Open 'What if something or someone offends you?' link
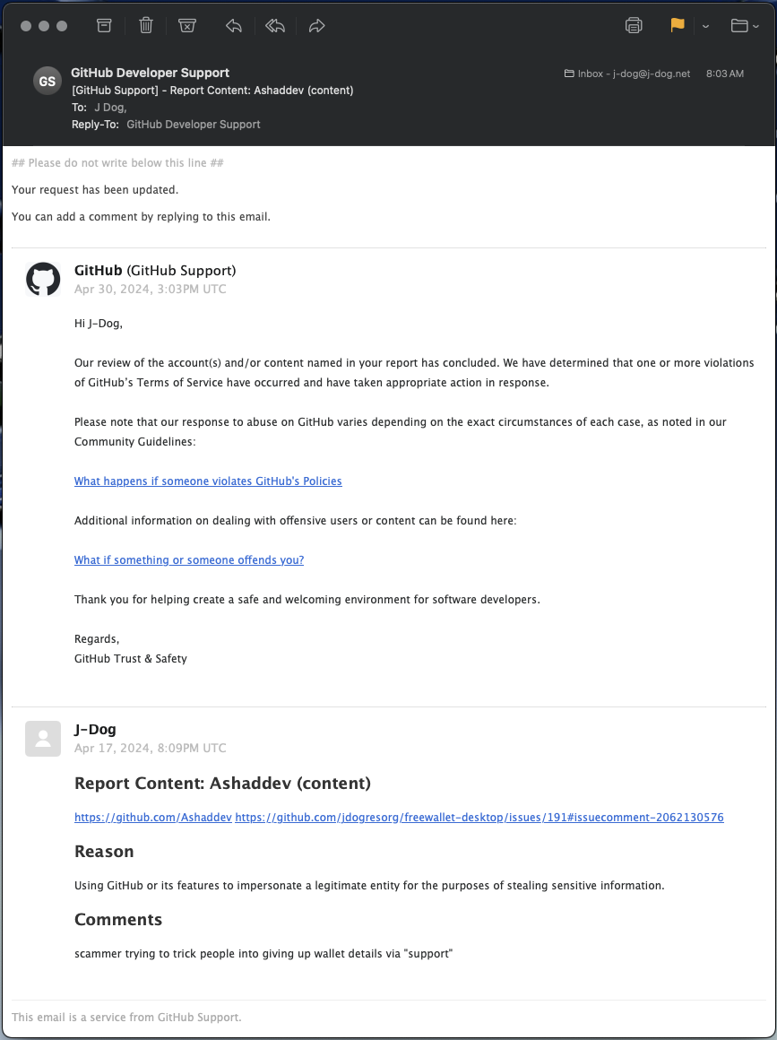This screenshot has height=1040, width=777. (189, 559)
